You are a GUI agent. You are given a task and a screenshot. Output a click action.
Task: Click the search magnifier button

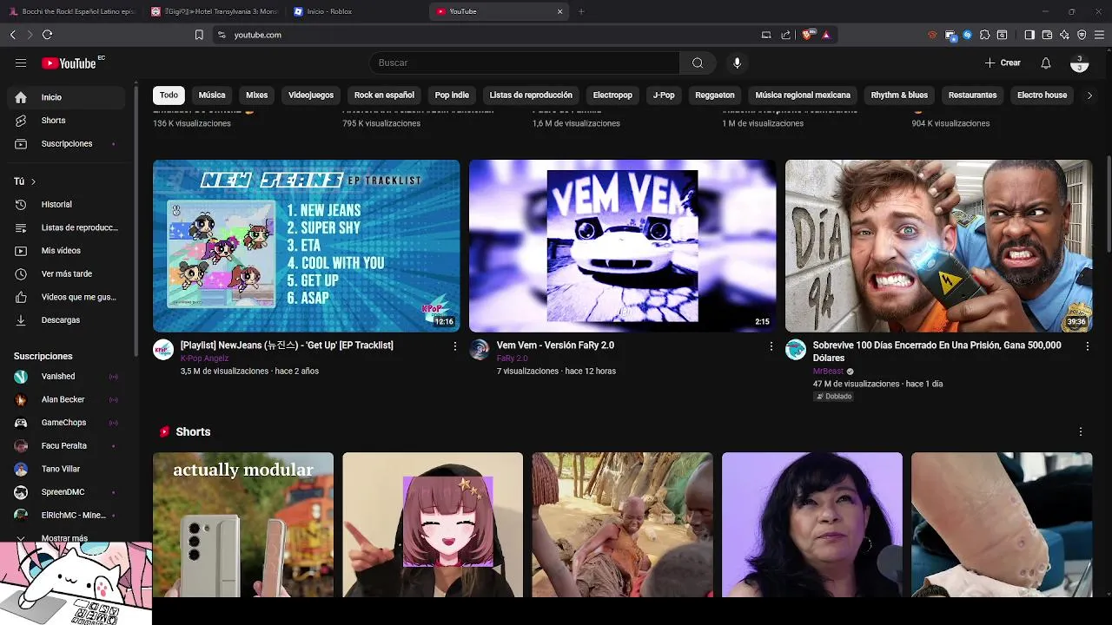(x=698, y=62)
